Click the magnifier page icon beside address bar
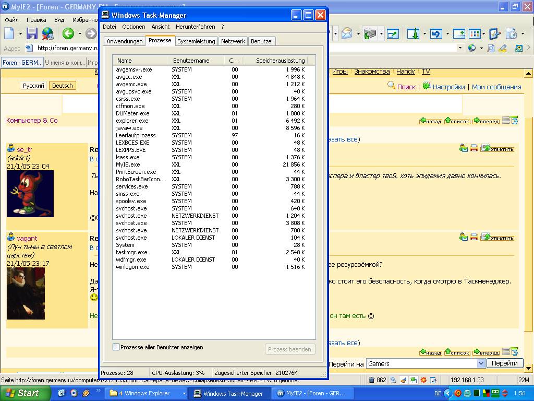Screen dimensions: 534x401 (x=491, y=48)
